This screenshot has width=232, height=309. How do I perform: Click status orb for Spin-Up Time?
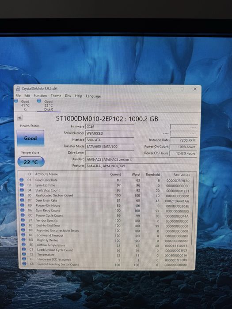(x=22, y=185)
